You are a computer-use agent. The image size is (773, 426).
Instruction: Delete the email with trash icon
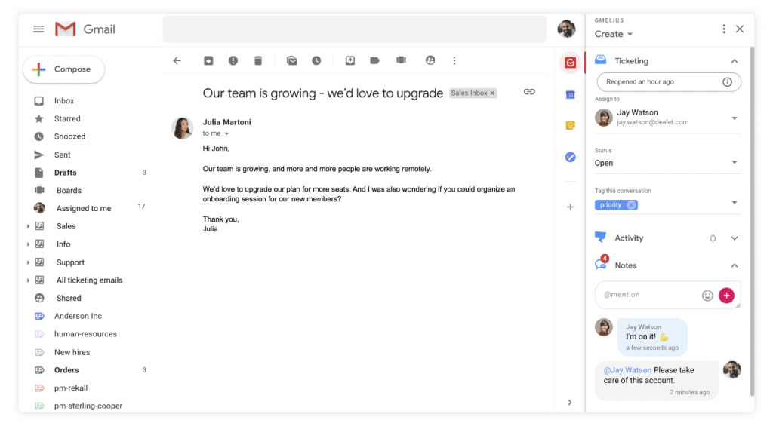(x=258, y=60)
